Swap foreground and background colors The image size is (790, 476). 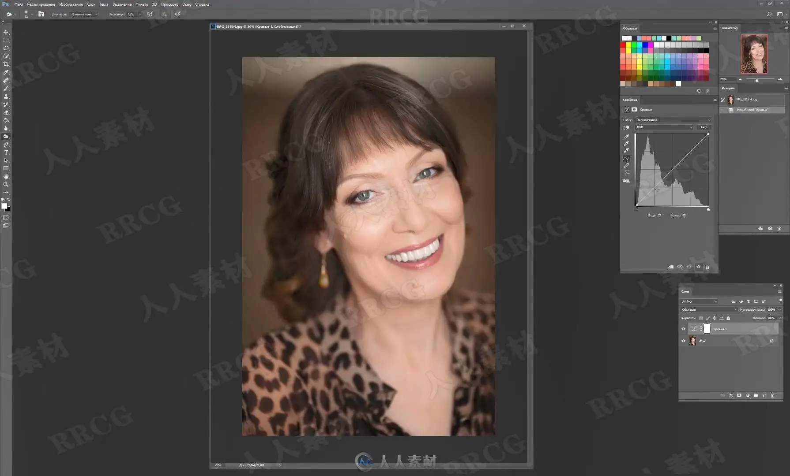pos(8,200)
